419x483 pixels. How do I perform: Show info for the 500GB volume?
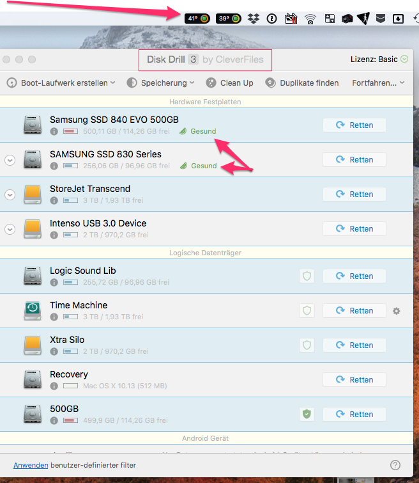(54, 420)
